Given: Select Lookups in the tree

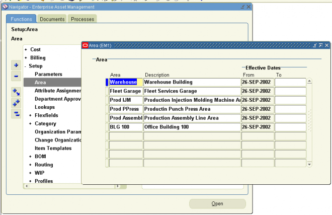Looking at the screenshot, I should pyautogui.click(x=45, y=107).
